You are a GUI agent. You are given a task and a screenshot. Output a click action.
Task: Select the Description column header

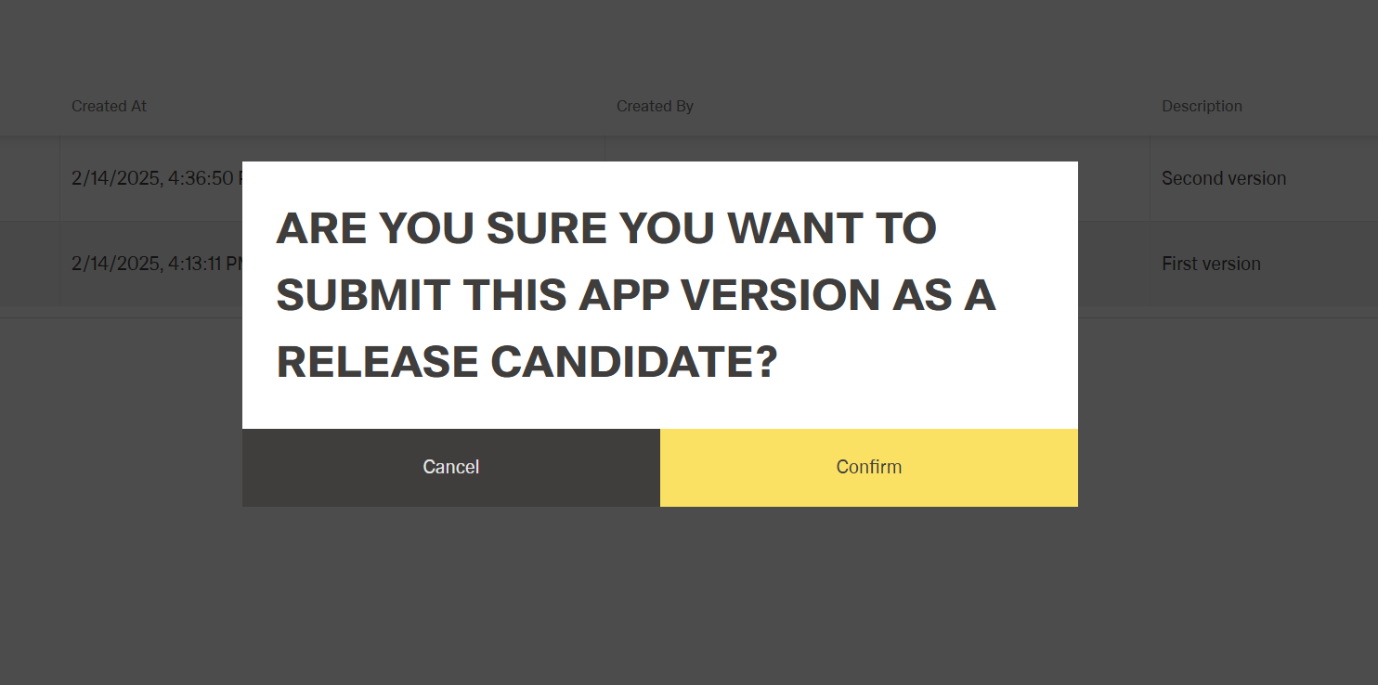coord(1202,106)
